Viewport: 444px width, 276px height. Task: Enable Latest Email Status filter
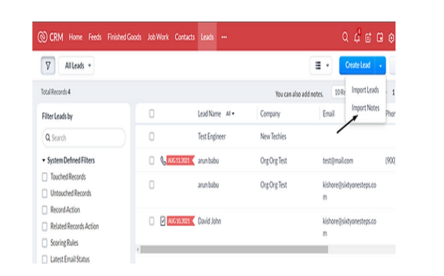44,259
